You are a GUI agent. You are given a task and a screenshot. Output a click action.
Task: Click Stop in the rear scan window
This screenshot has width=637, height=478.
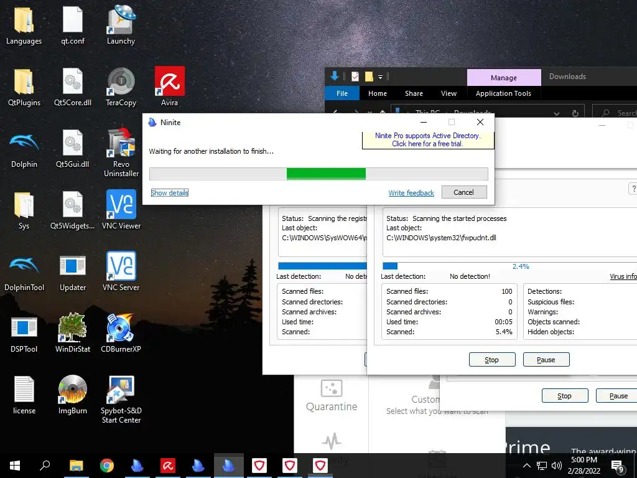pyautogui.click(x=565, y=396)
